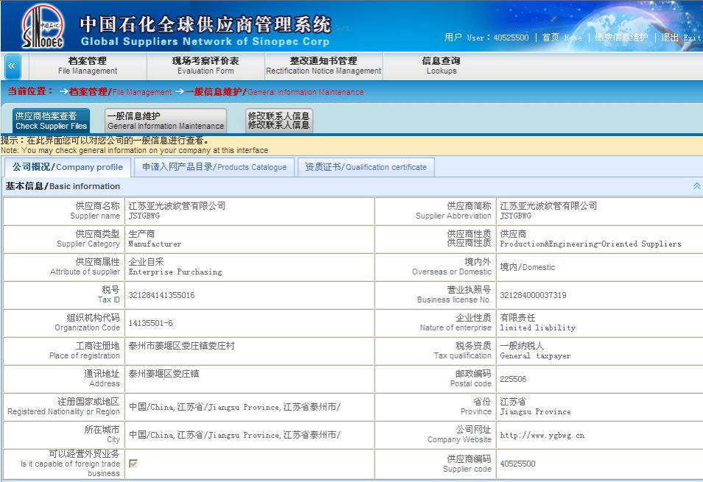This screenshot has width=703, height=482.
Task: Collapse the Basic information section chevron
Action: coord(696,186)
